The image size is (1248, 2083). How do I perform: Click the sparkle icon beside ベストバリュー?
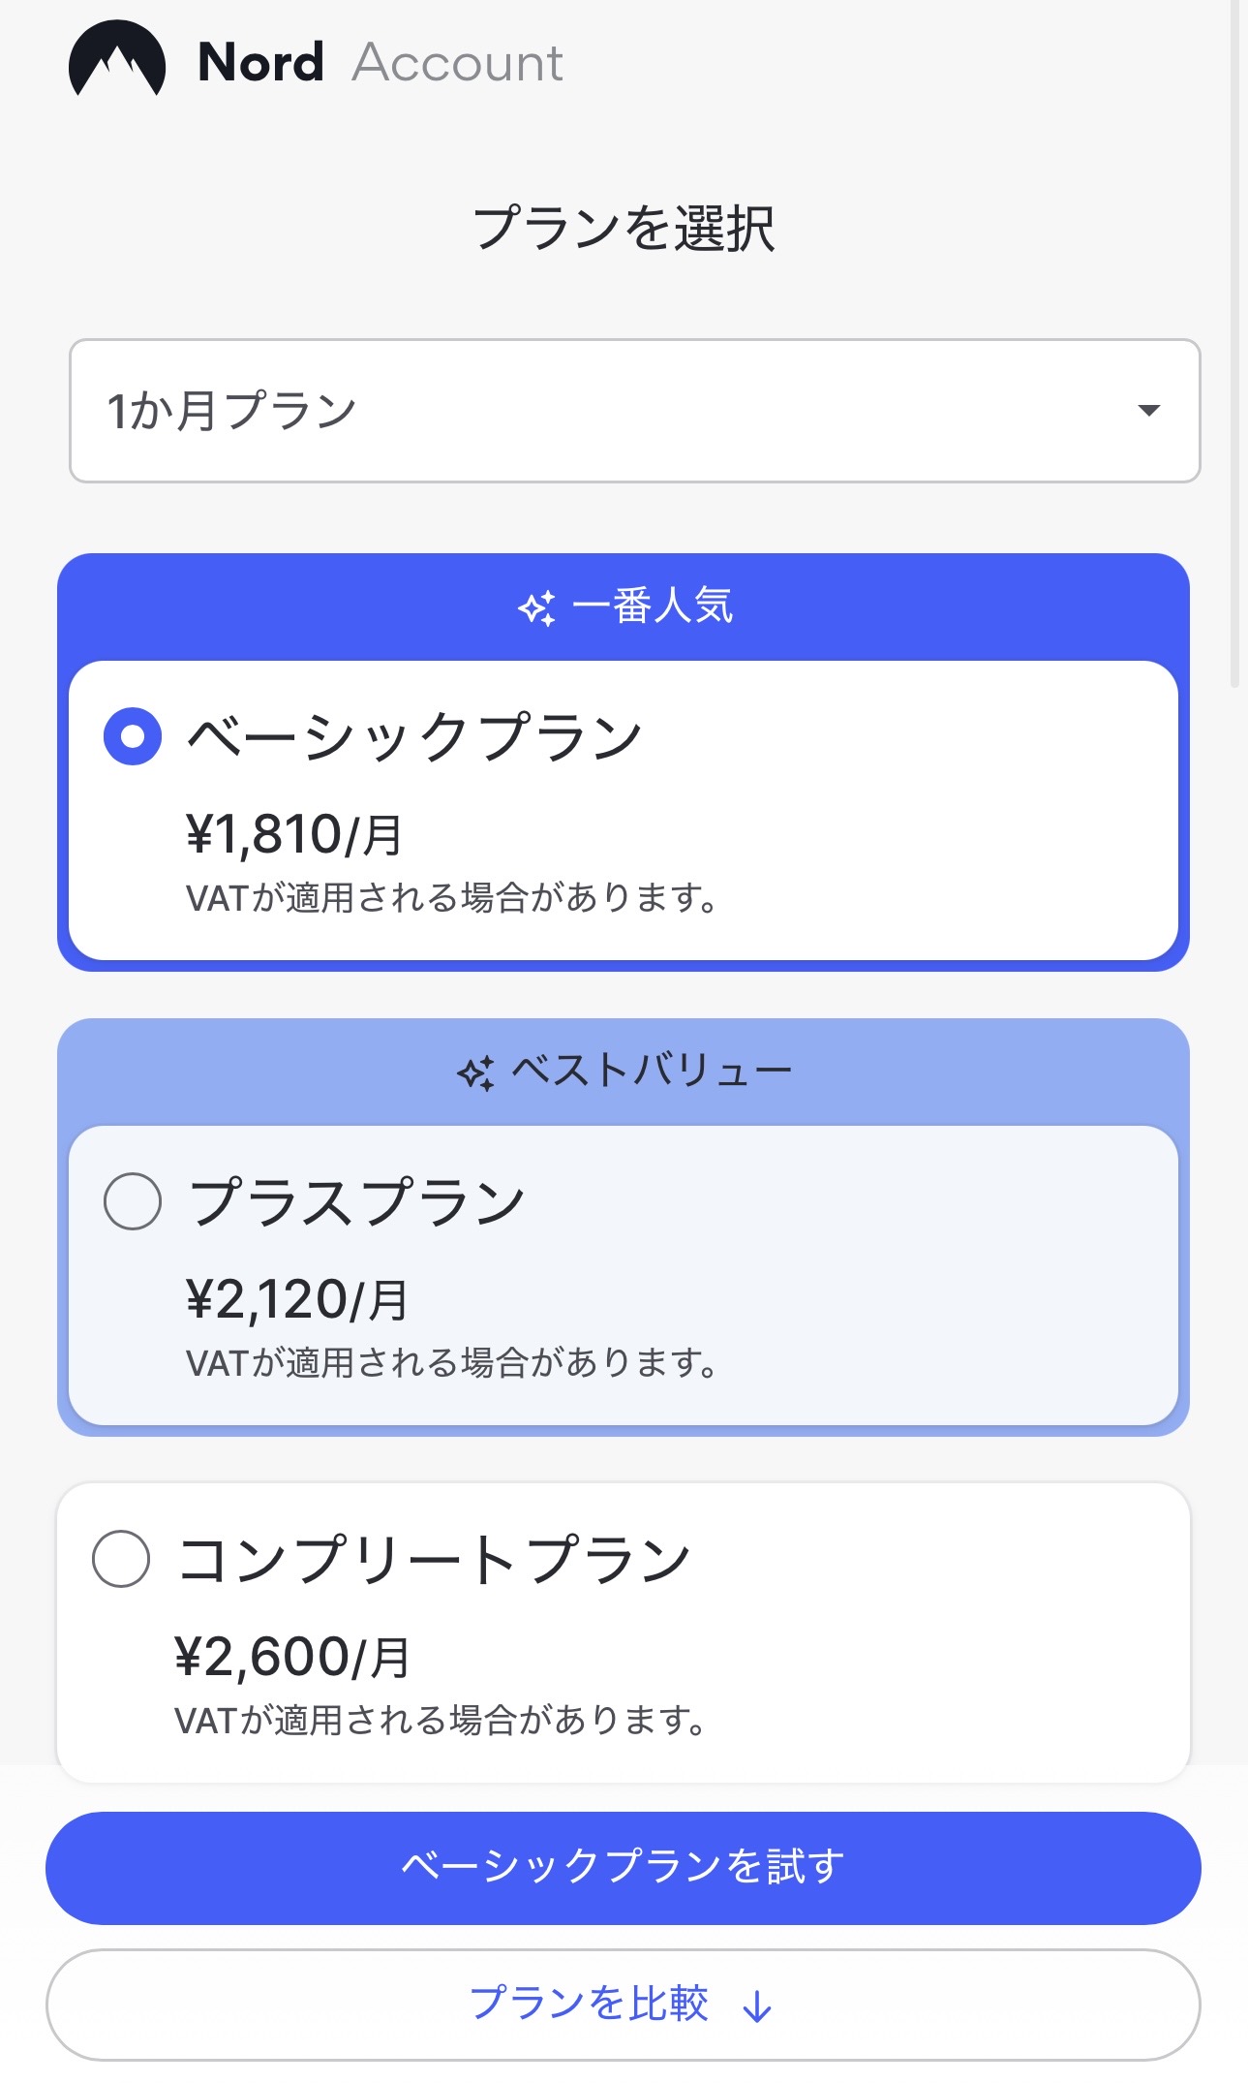[x=476, y=1073]
